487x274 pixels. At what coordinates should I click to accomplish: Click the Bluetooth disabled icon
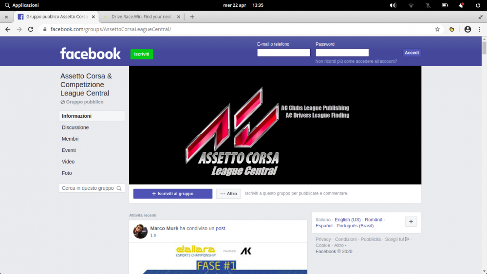tap(428, 5)
